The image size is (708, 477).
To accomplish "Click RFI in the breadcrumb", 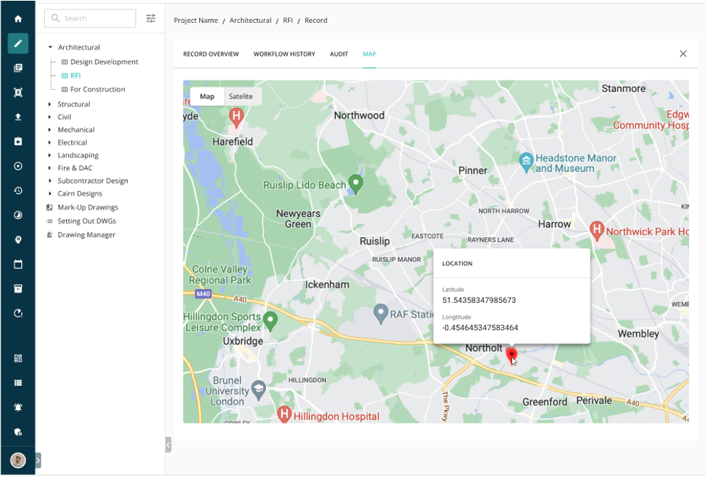I will (x=288, y=21).
